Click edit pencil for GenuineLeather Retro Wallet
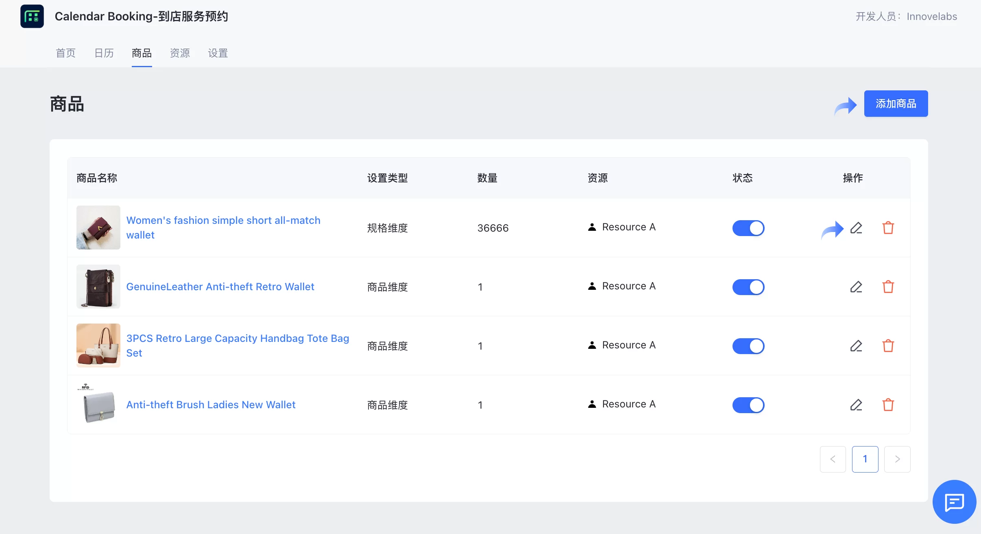The width and height of the screenshot is (981, 534). tap(856, 287)
